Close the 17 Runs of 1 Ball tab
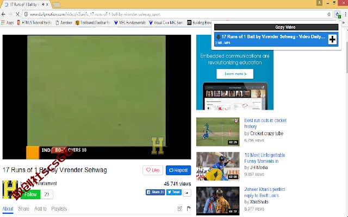348x217 pixels. [47, 4]
